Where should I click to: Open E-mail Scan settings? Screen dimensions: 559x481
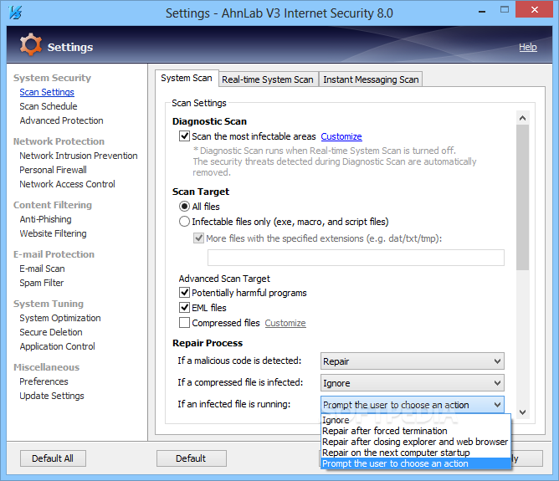pos(42,269)
